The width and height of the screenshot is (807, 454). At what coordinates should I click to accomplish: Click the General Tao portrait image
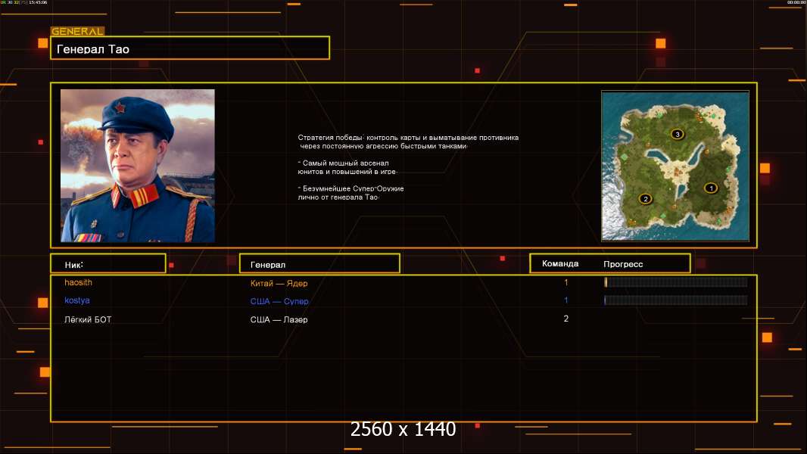pos(138,166)
